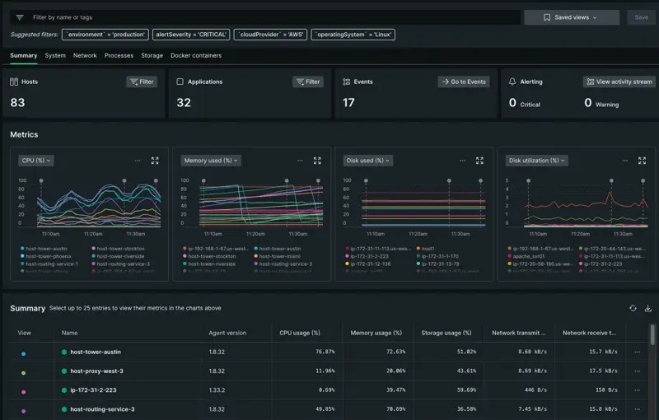Viewport: 659px width, 420px height.
Task: Click the View activity stream button
Action: pyautogui.click(x=619, y=82)
